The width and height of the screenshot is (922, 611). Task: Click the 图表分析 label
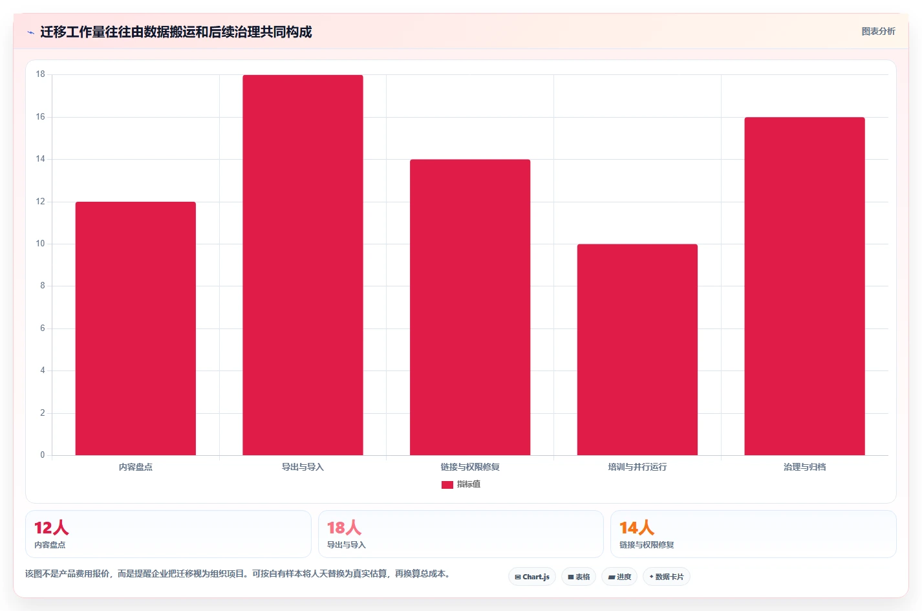(x=878, y=31)
